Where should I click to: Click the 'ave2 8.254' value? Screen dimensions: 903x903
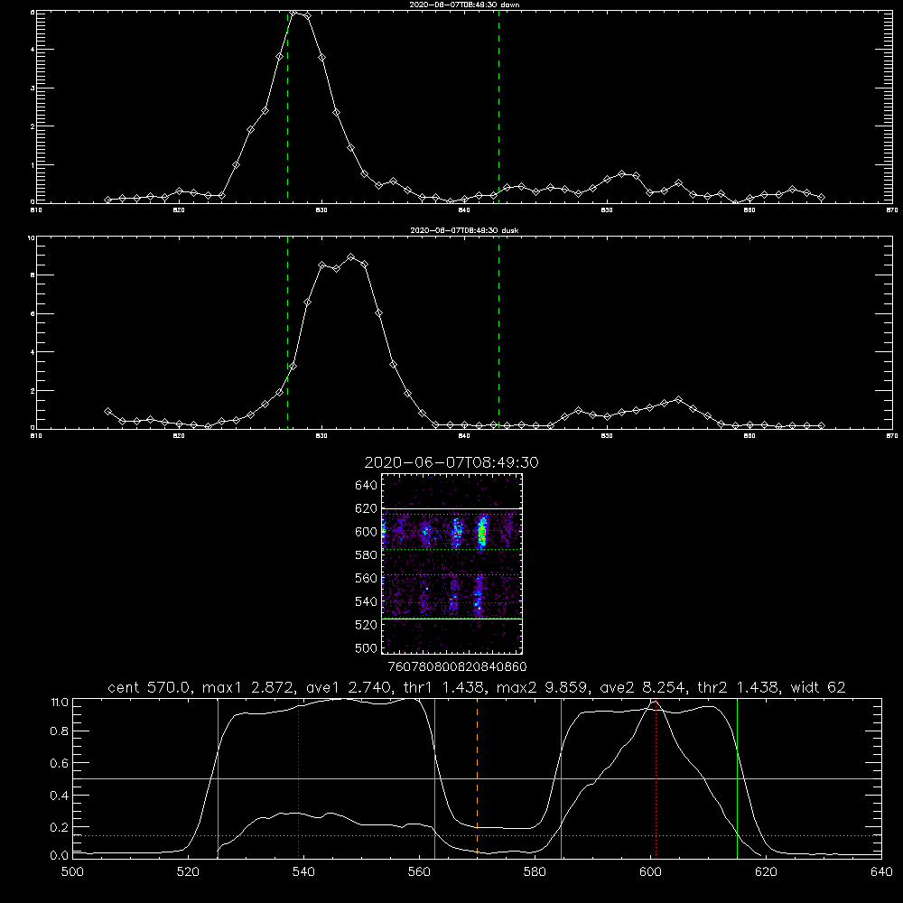(643, 687)
